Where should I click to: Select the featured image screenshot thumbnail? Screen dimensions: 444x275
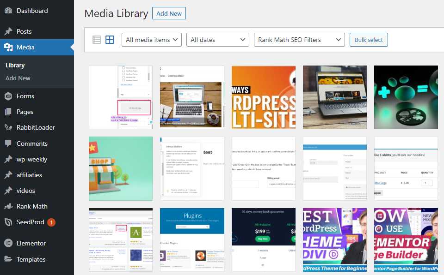[x=121, y=97]
